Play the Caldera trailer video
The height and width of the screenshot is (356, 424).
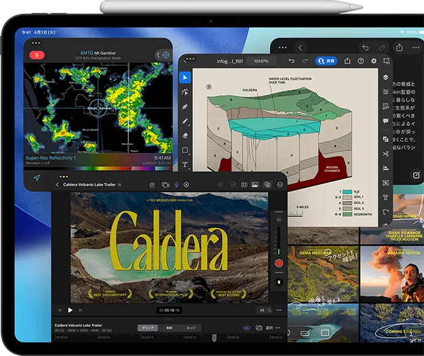pos(70,310)
